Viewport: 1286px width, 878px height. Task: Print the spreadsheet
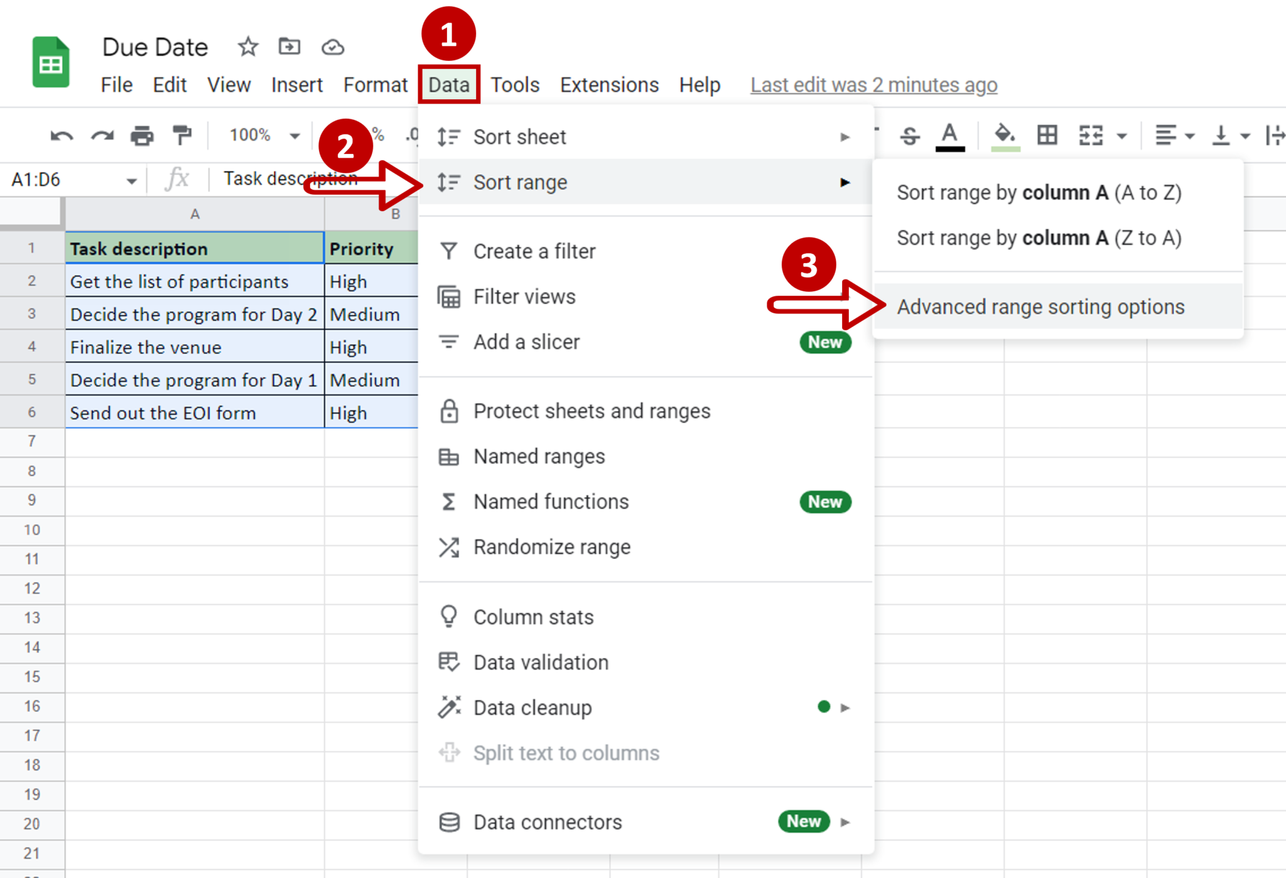[142, 135]
